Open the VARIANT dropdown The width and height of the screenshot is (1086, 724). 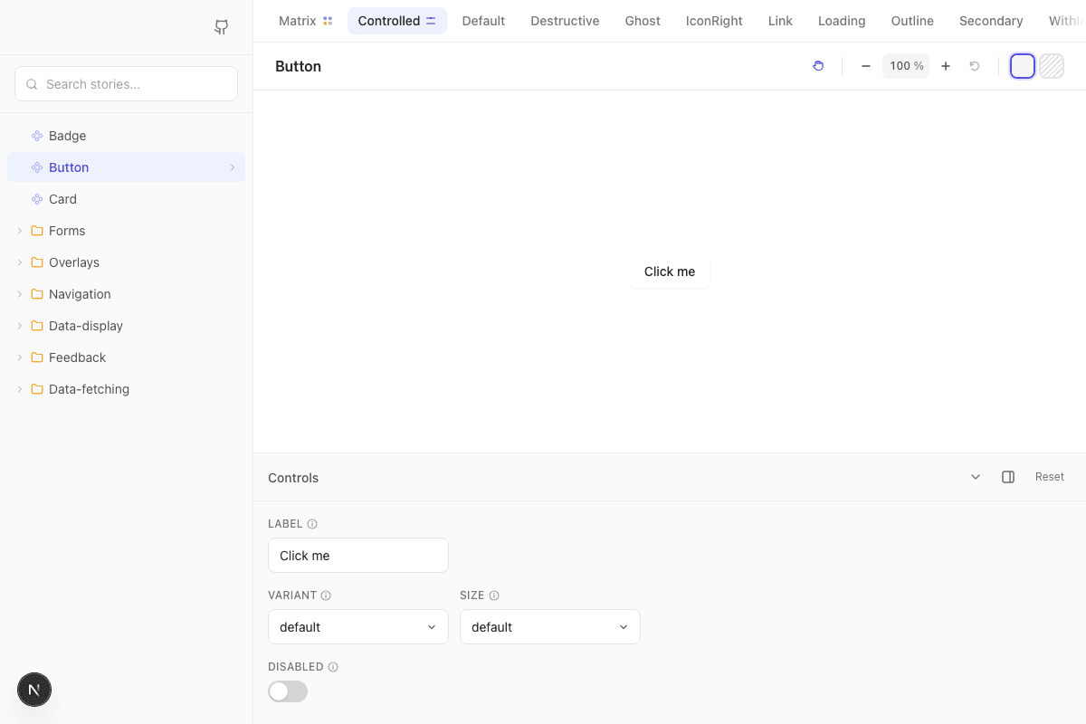(x=357, y=626)
